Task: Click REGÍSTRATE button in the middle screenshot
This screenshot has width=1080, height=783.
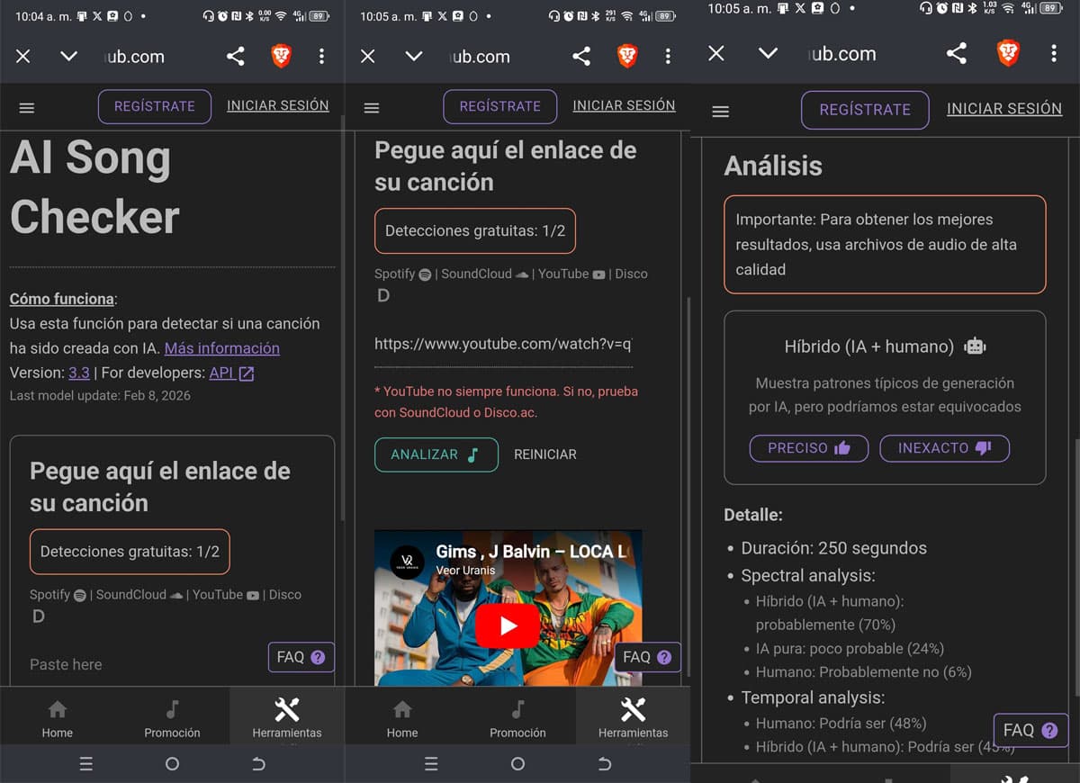Action: tap(499, 106)
